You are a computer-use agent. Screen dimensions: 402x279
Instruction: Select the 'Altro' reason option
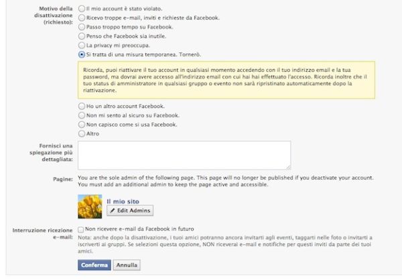tap(82, 133)
